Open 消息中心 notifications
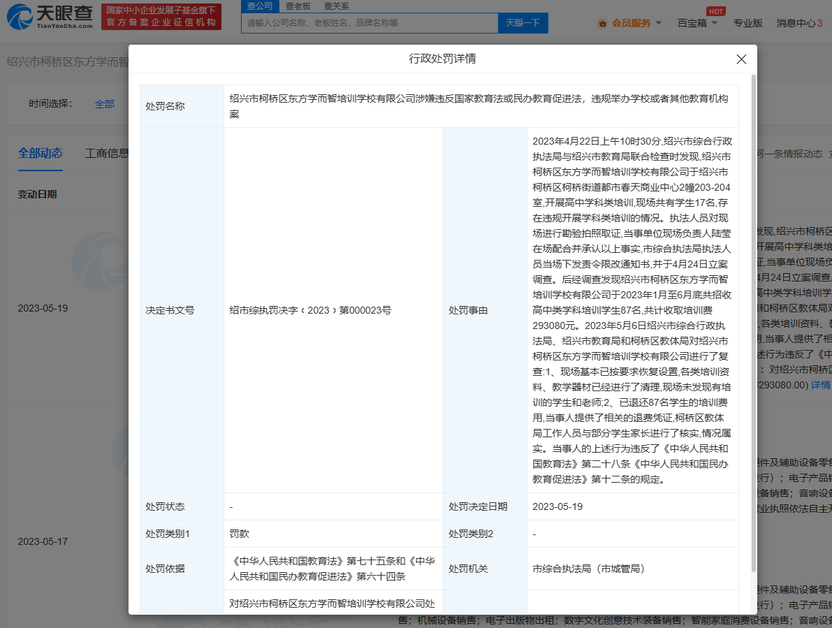This screenshot has width=832, height=628. click(x=799, y=23)
